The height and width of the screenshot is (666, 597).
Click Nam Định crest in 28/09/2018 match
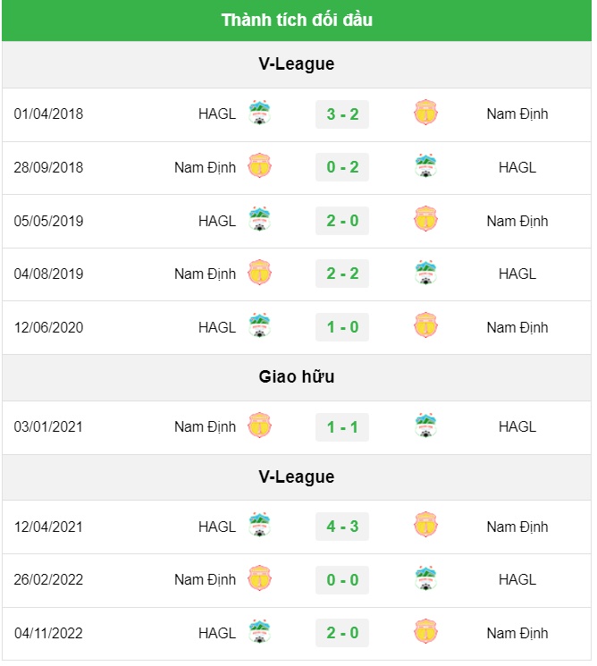point(259,166)
